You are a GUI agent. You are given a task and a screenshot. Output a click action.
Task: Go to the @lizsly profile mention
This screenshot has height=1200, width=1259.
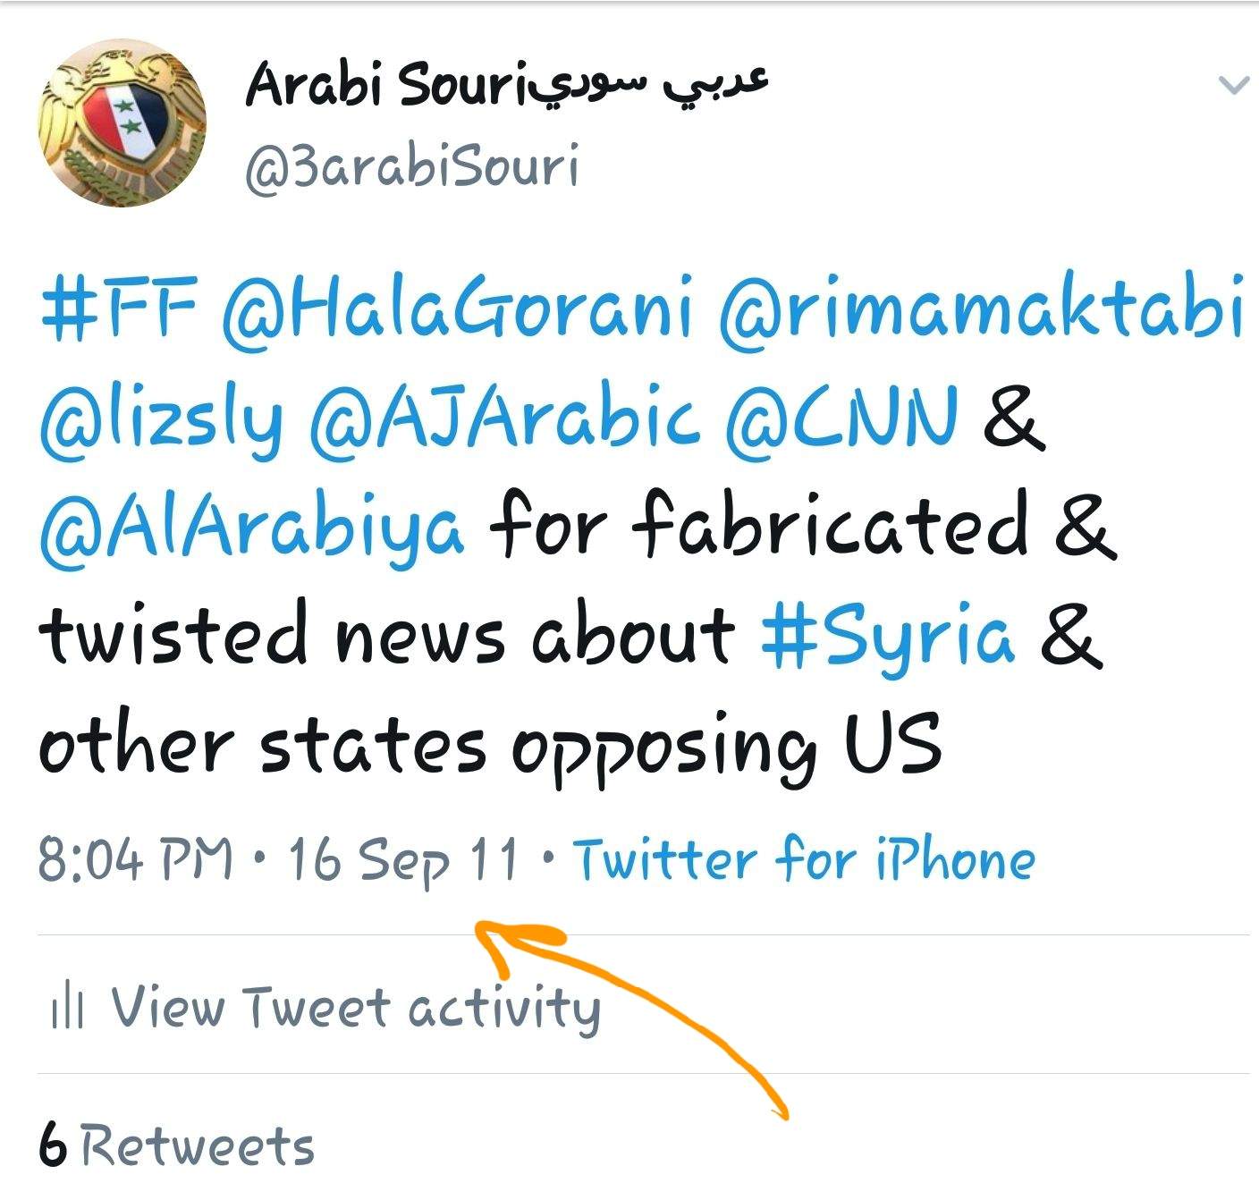coord(161,418)
